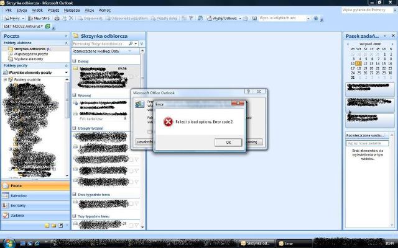
Task: Click the Odpowiedz (Reply) toolbar button
Action: (91, 19)
